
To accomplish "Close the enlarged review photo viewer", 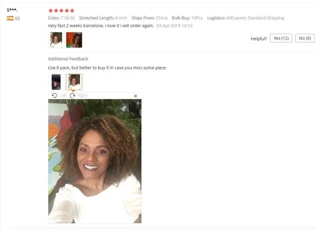I will click(x=136, y=96).
